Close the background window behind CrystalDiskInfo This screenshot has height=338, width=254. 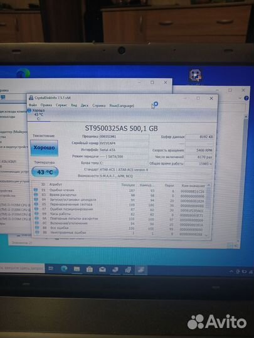[166, 83]
